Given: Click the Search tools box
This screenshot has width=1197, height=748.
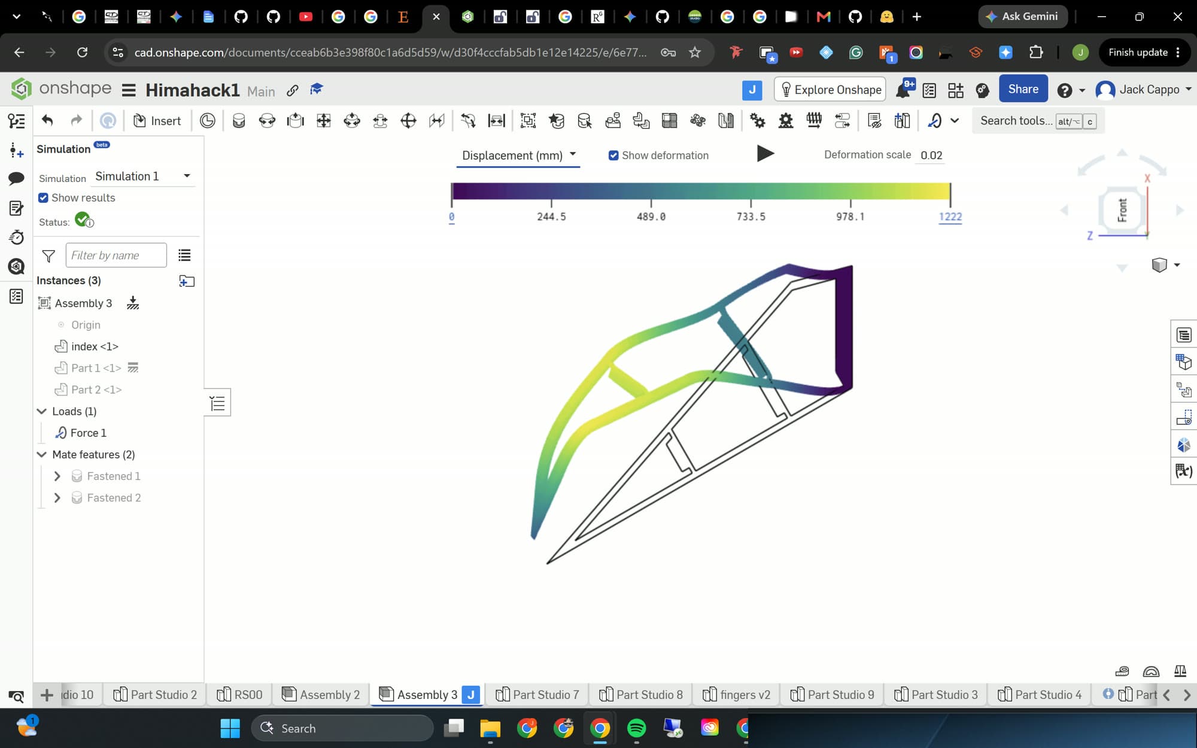Looking at the screenshot, I should point(1038,121).
